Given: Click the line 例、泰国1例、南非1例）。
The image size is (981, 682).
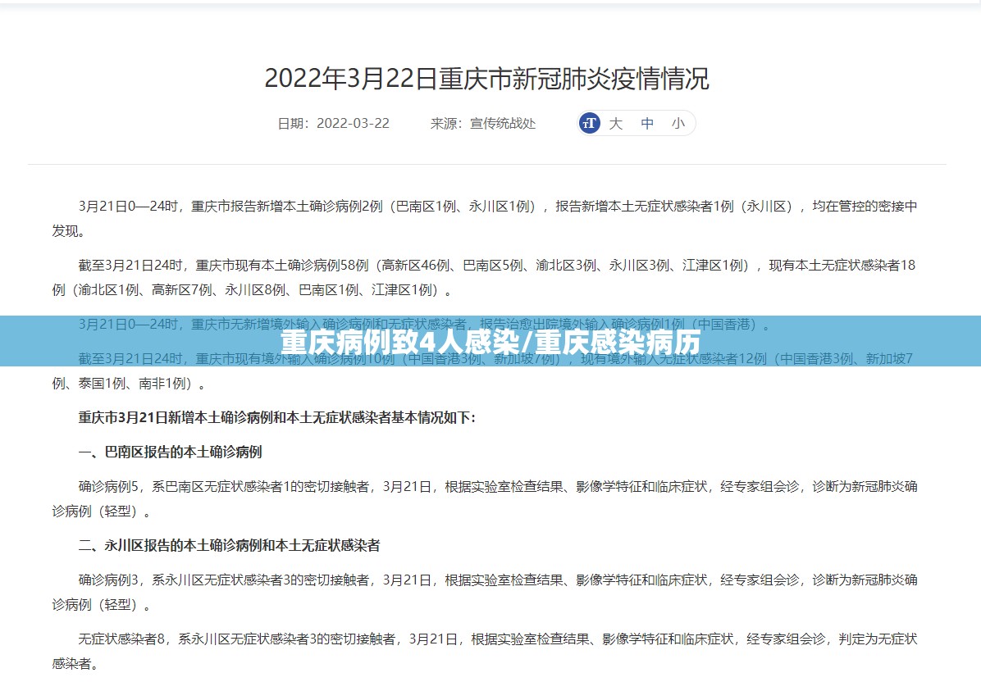Looking at the screenshot, I should point(130,383).
